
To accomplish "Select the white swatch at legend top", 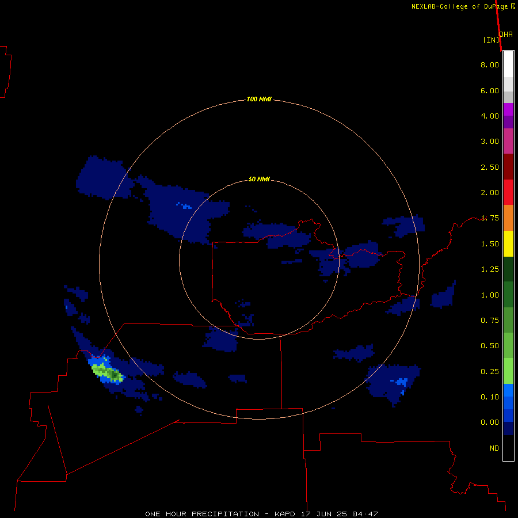I will [508, 64].
